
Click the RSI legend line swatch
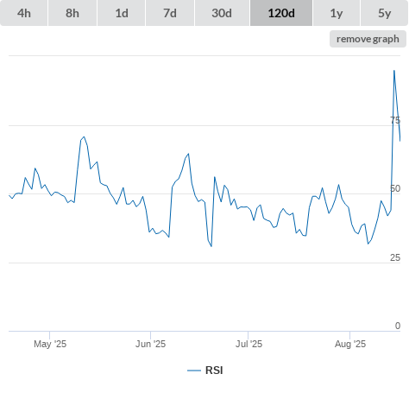tap(194, 371)
